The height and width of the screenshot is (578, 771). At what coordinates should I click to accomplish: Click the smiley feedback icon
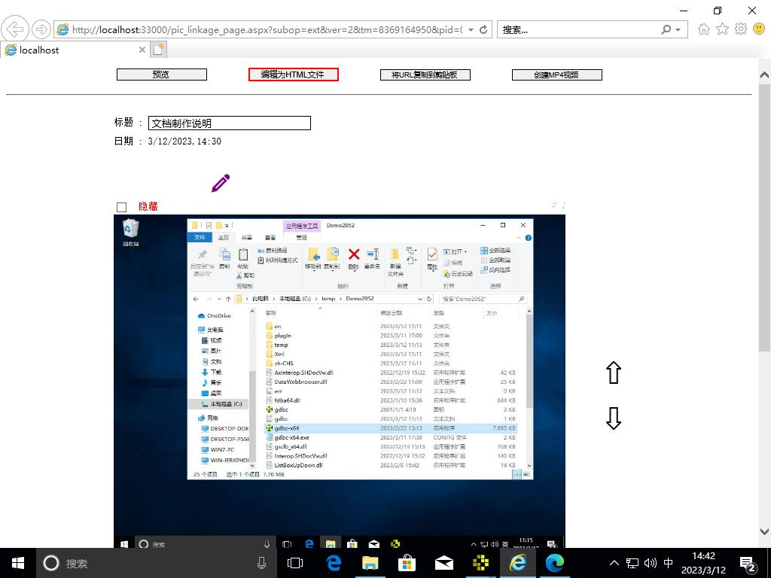pyautogui.click(x=759, y=29)
